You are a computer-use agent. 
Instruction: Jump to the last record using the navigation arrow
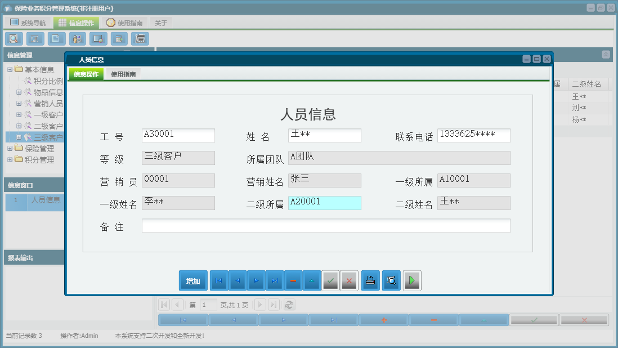coord(275,280)
